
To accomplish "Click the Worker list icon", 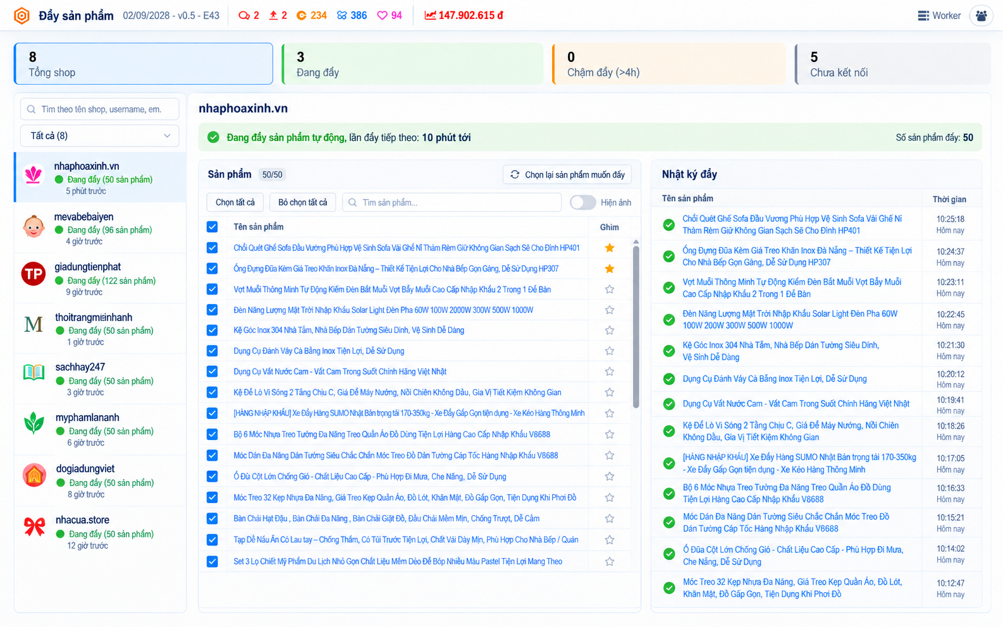I will pyautogui.click(x=923, y=16).
